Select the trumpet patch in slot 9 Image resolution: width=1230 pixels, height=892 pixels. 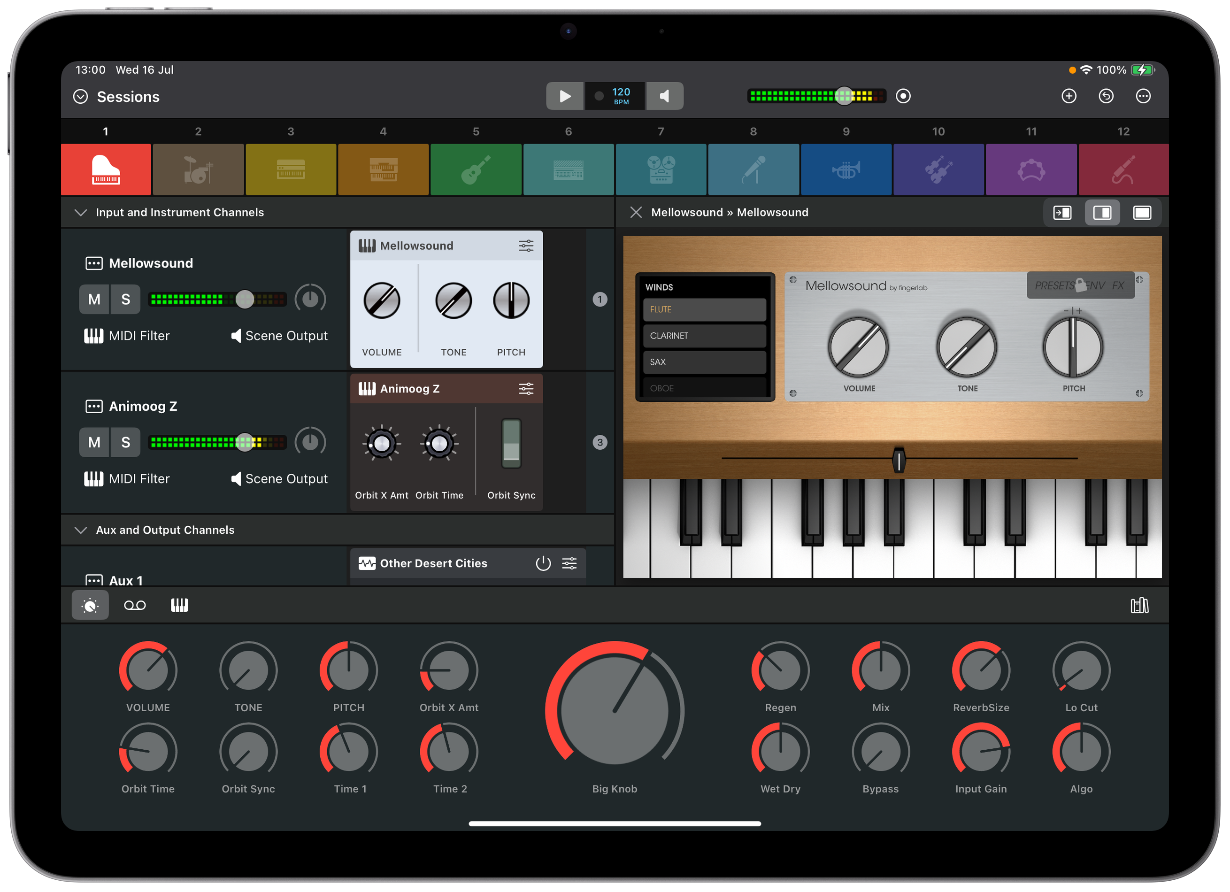coord(846,169)
